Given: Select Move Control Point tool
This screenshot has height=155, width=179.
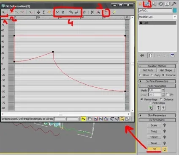Looking at the screenshot, I should [x=38, y=12].
